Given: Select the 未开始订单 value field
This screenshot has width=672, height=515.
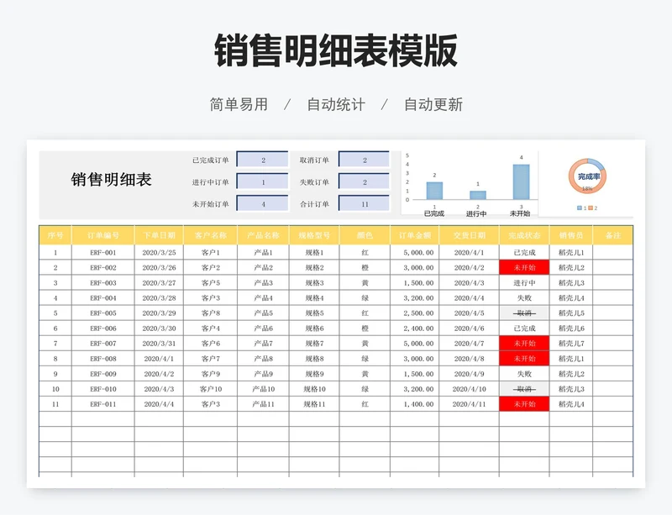Looking at the screenshot, I should pyautogui.click(x=263, y=203).
